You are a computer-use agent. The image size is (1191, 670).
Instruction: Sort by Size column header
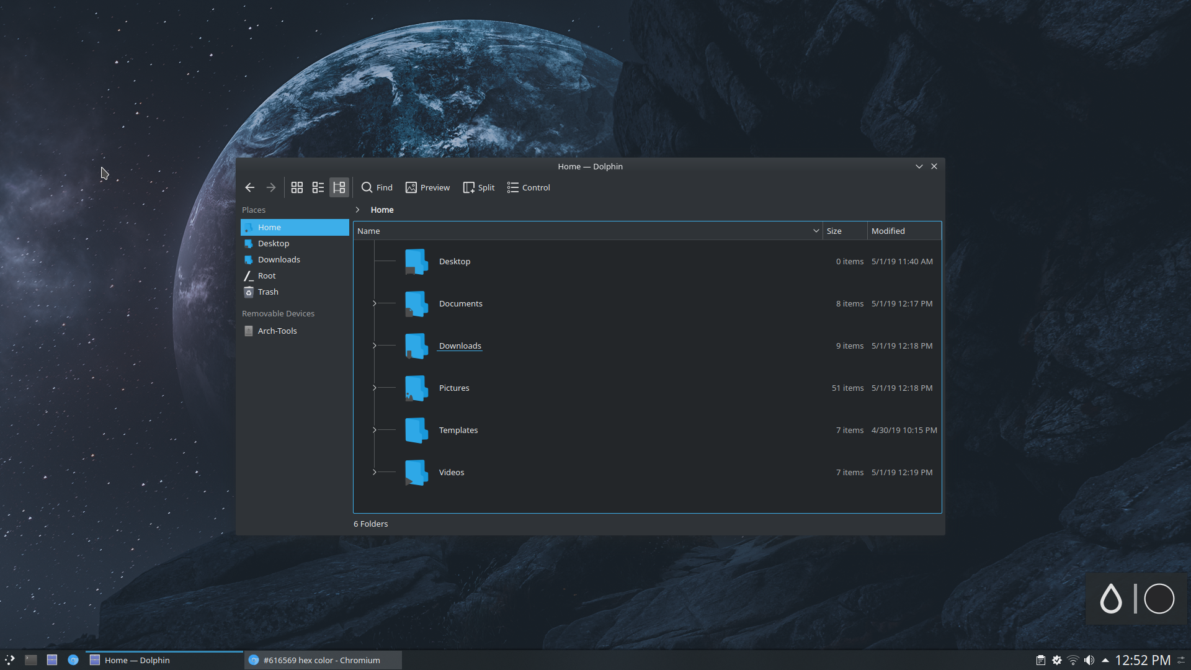845,231
